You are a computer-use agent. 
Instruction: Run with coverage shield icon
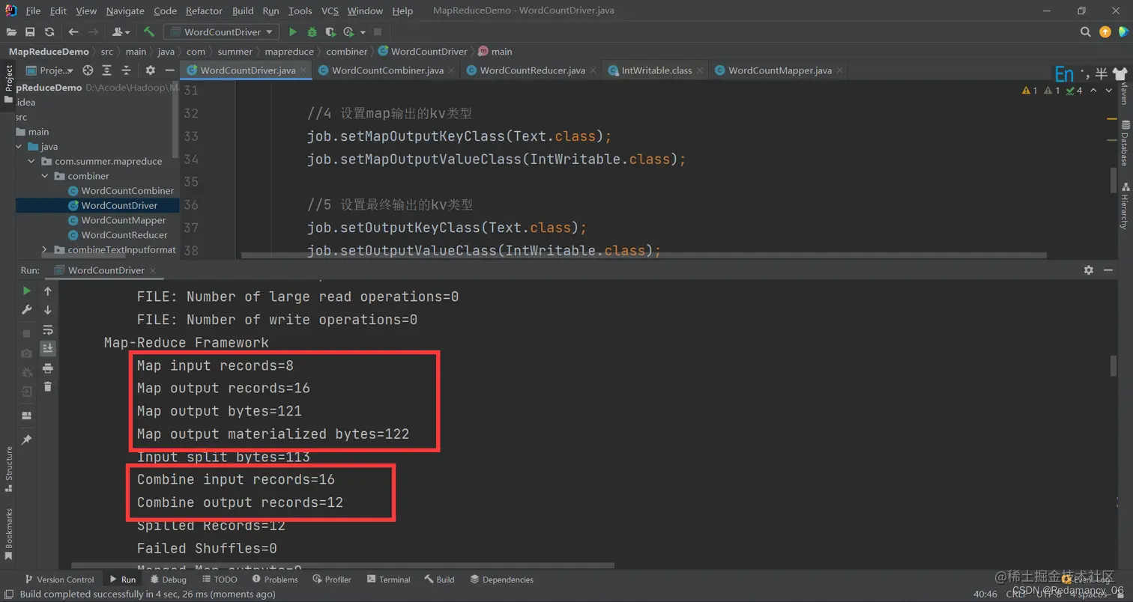pyautogui.click(x=331, y=32)
